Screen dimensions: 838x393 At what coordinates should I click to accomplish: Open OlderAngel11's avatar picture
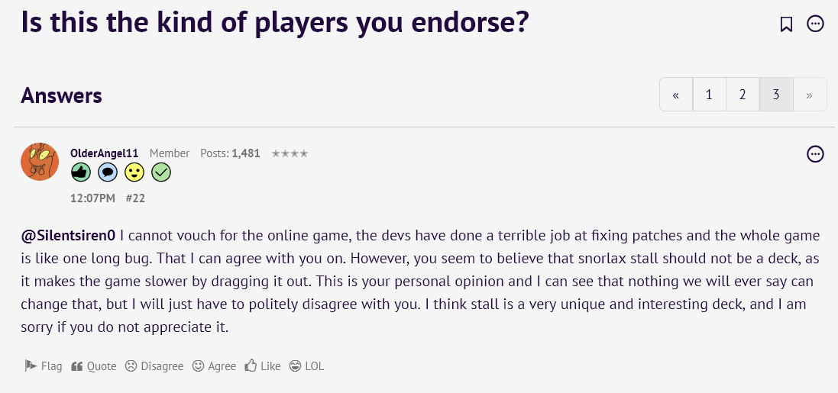point(40,162)
